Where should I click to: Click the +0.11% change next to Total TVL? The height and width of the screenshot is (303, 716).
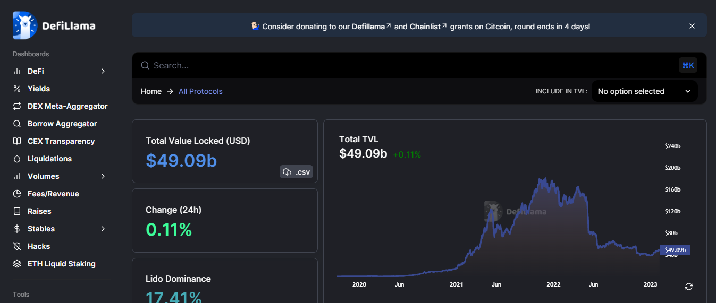[x=407, y=154]
